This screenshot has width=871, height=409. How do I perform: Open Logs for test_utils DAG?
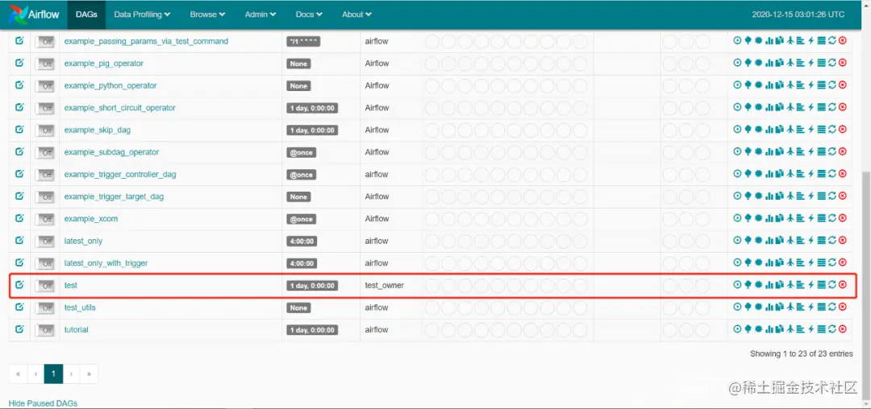click(x=821, y=307)
